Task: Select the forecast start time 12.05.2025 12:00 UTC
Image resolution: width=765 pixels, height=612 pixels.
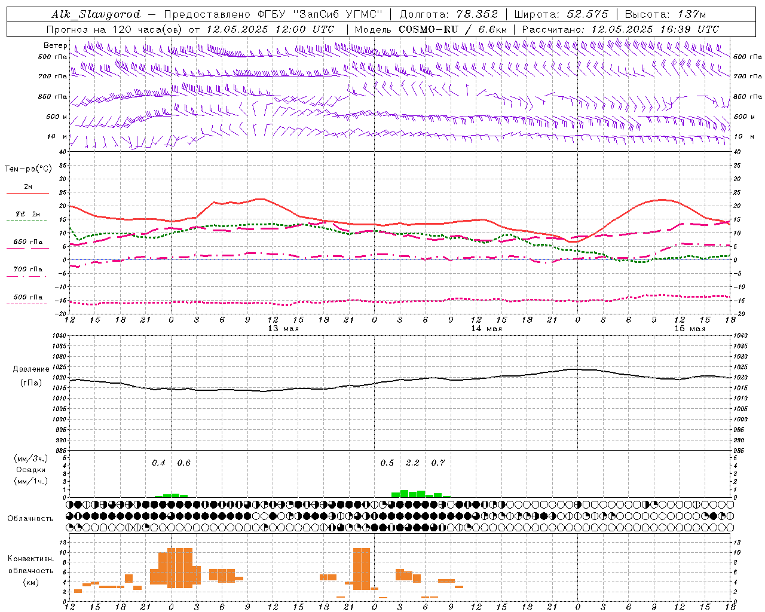Action: coord(270,29)
